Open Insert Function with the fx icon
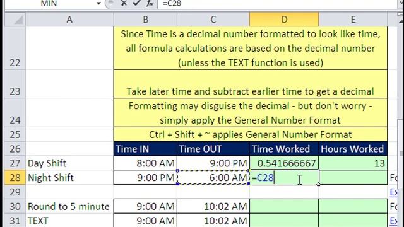The width and height of the screenshot is (404, 227). point(150,3)
